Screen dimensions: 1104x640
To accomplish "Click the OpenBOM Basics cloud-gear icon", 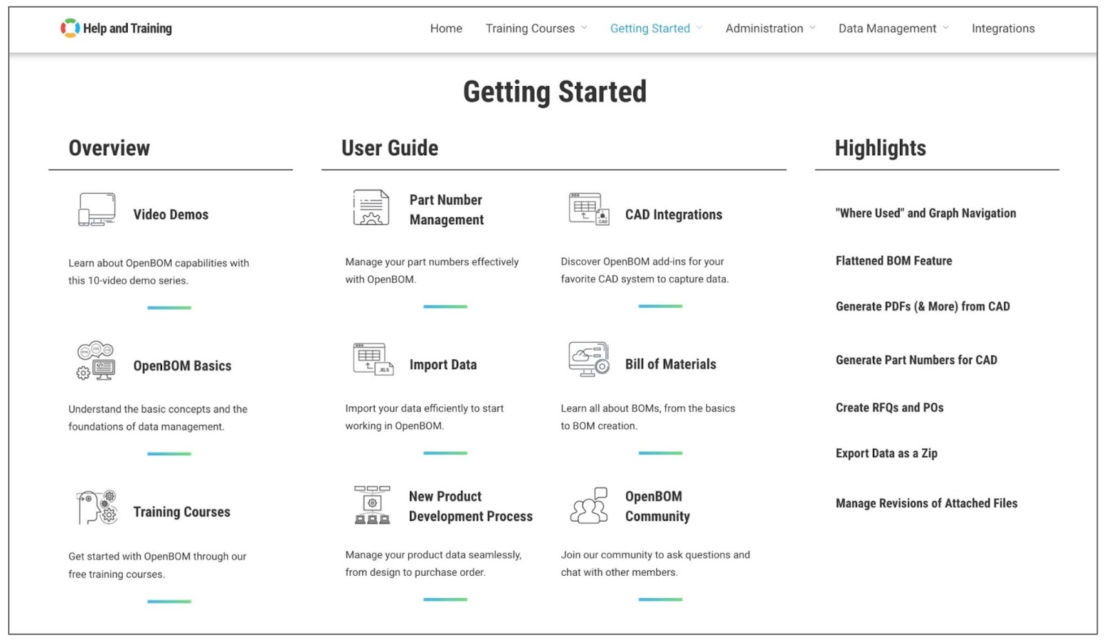I will (x=96, y=361).
